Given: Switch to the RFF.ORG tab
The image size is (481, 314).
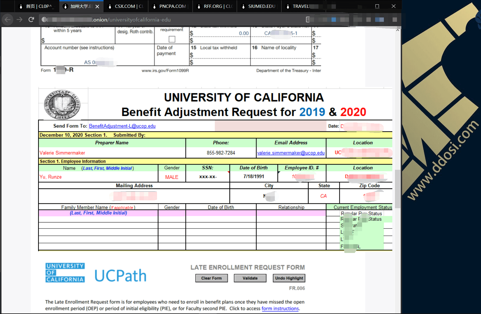Looking at the screenshot, I should (215, 6).
